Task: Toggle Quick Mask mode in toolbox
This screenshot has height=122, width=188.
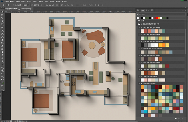Action: [x=2, y=86]
